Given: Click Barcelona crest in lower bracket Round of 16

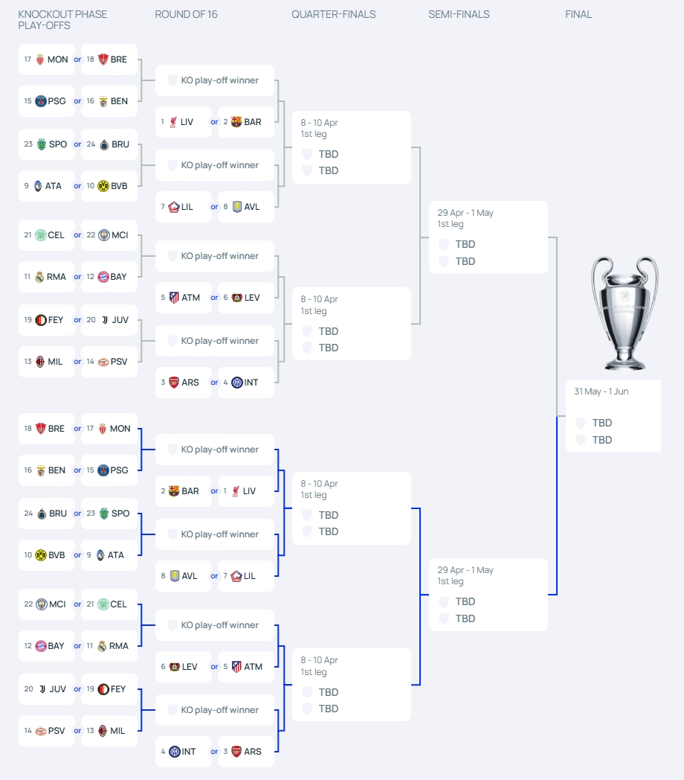Looking at the screenshot, I should coord(174,491).
